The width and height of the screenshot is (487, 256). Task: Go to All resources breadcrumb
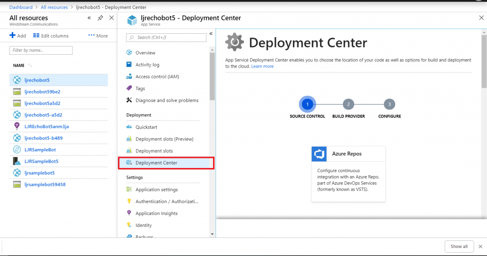[x=54, y=7]
